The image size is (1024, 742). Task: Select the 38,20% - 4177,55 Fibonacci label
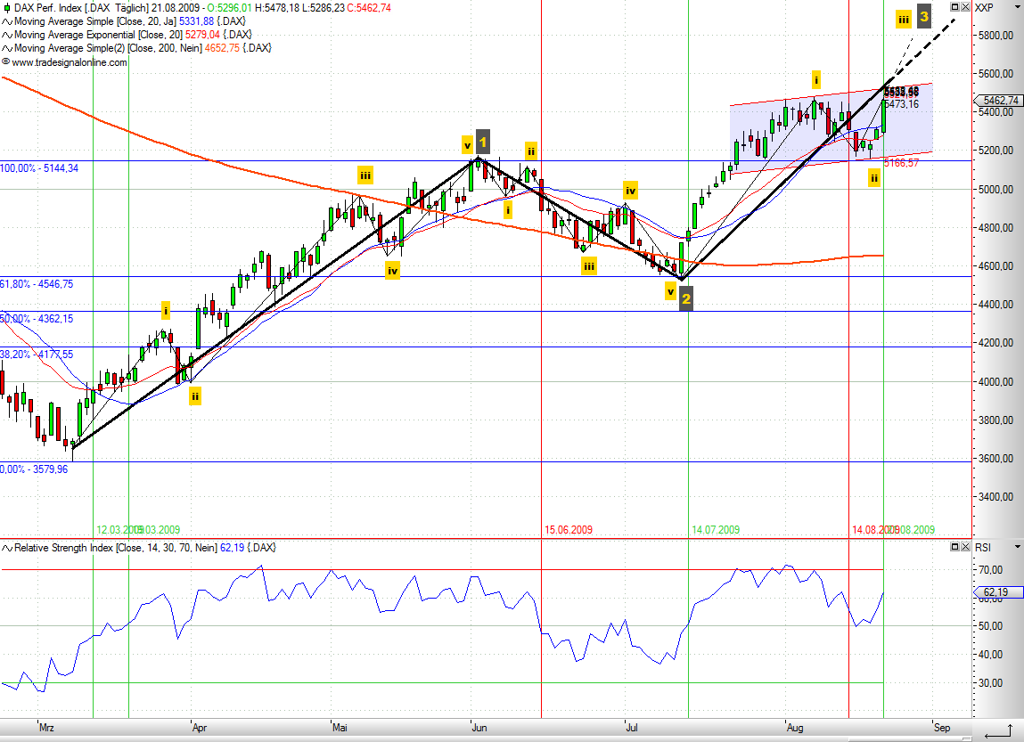(37, 355)
